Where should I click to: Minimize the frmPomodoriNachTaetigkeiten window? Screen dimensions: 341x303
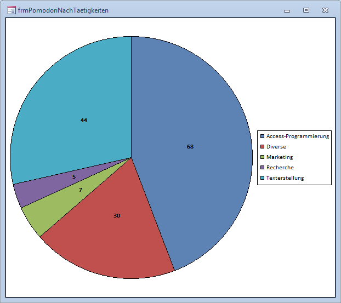point(287,10)
